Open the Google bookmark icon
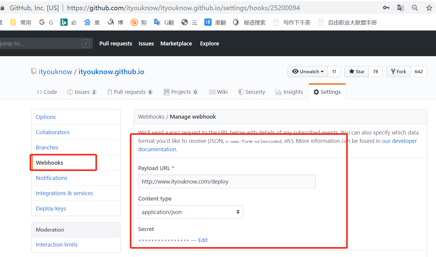 click(42, 22)
